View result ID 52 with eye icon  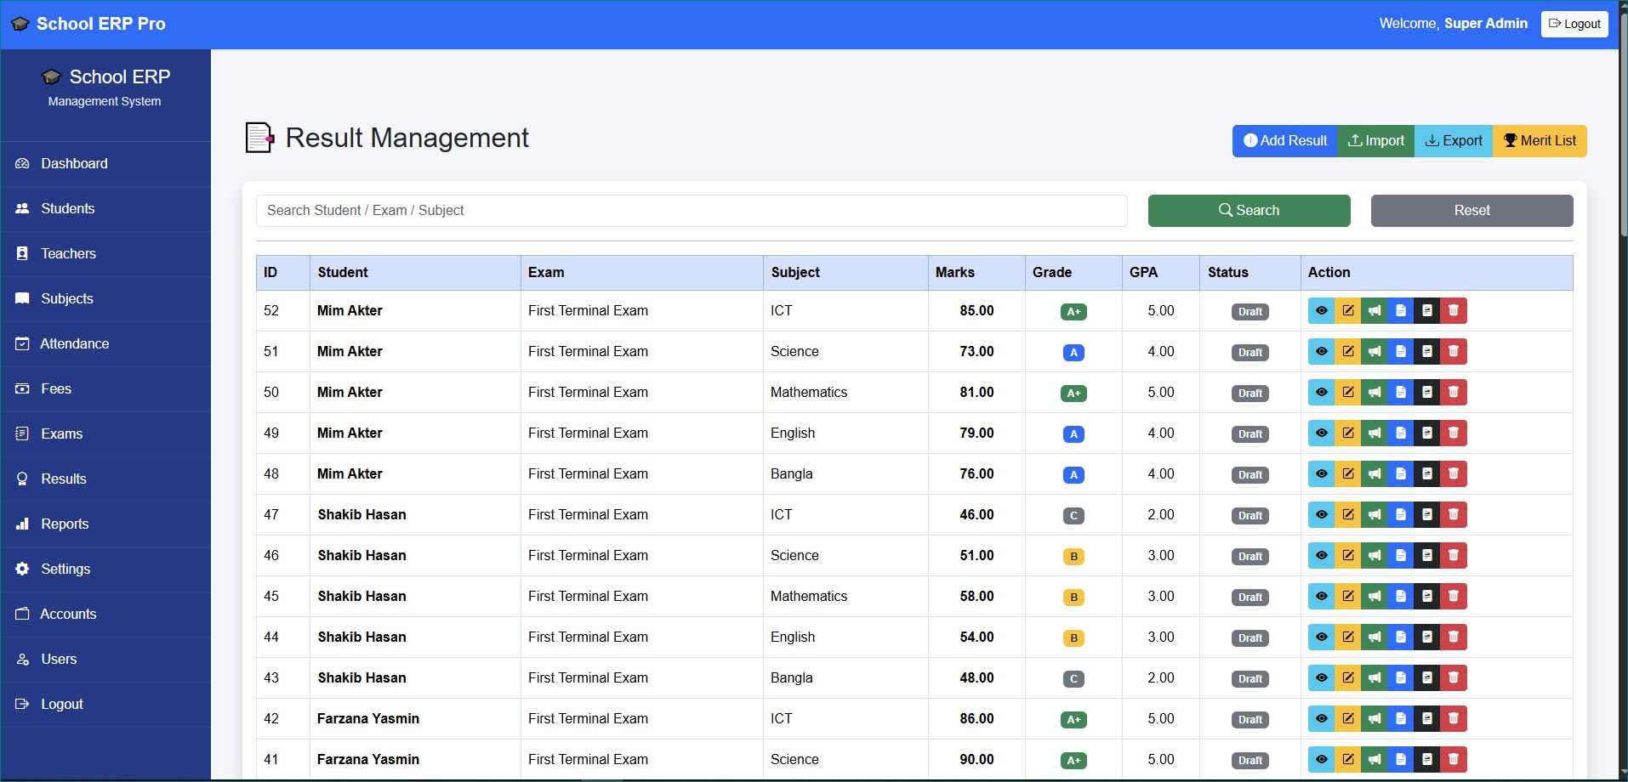[x=1321, y=311]
